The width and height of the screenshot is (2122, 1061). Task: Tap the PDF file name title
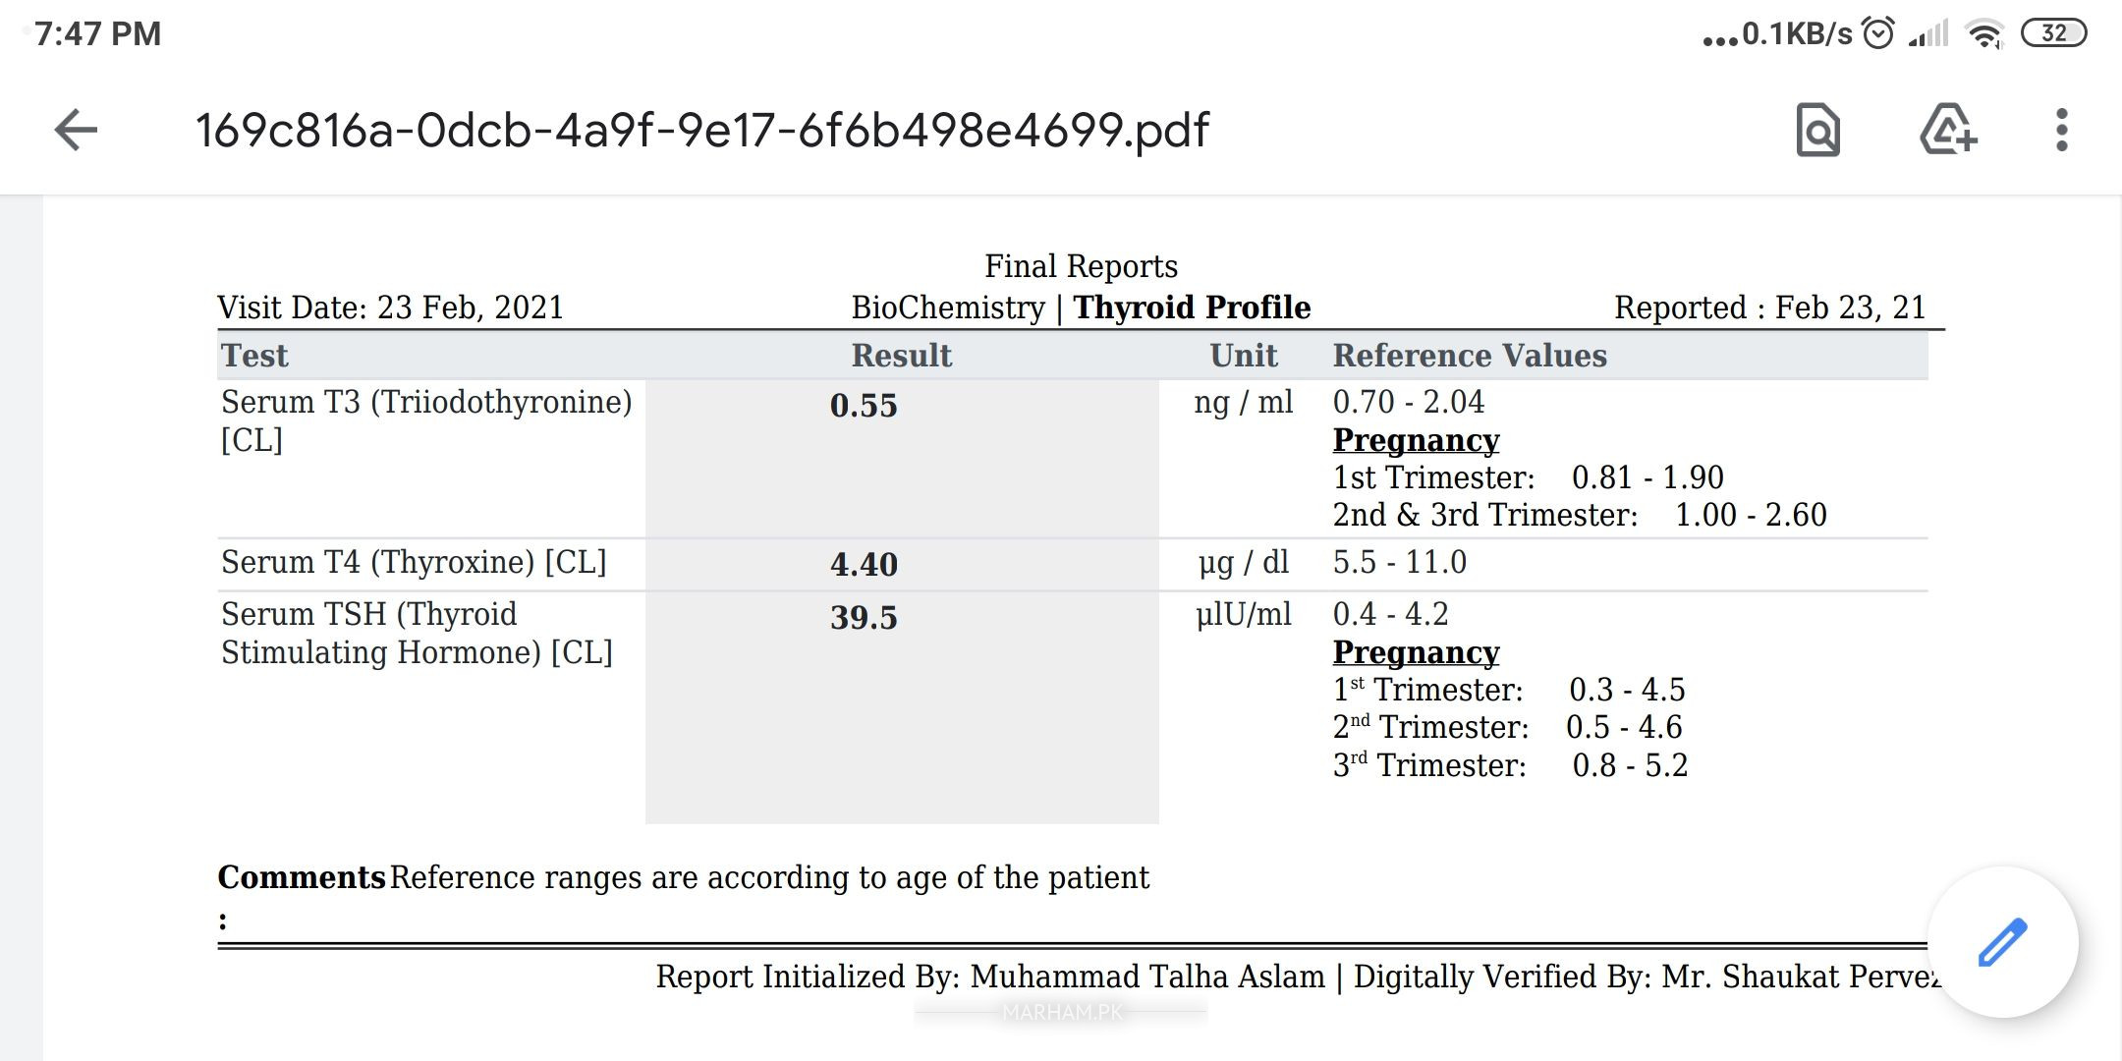point(701,130)
